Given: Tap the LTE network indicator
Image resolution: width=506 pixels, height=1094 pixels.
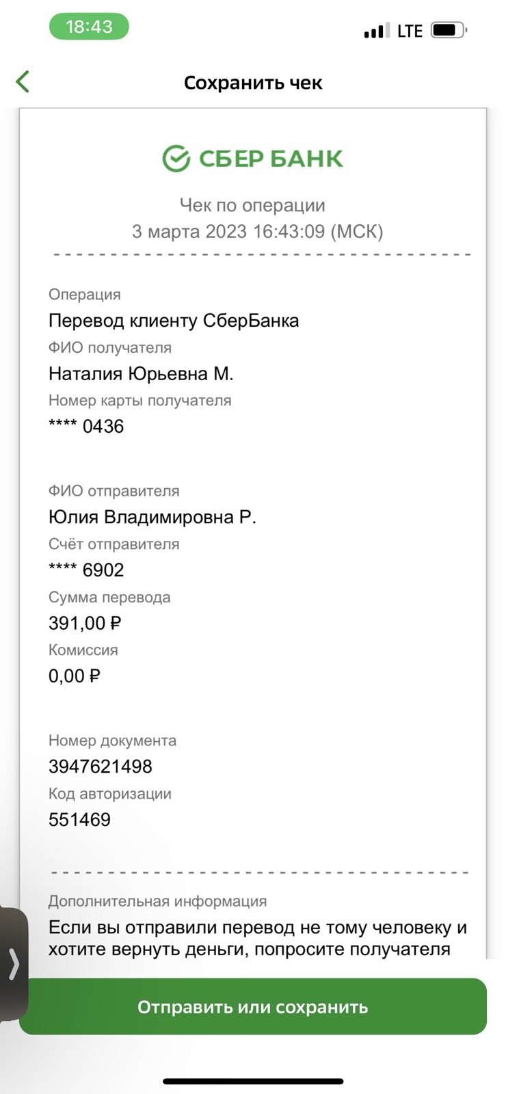Looking at the screenshot, I should pos(410,31).
